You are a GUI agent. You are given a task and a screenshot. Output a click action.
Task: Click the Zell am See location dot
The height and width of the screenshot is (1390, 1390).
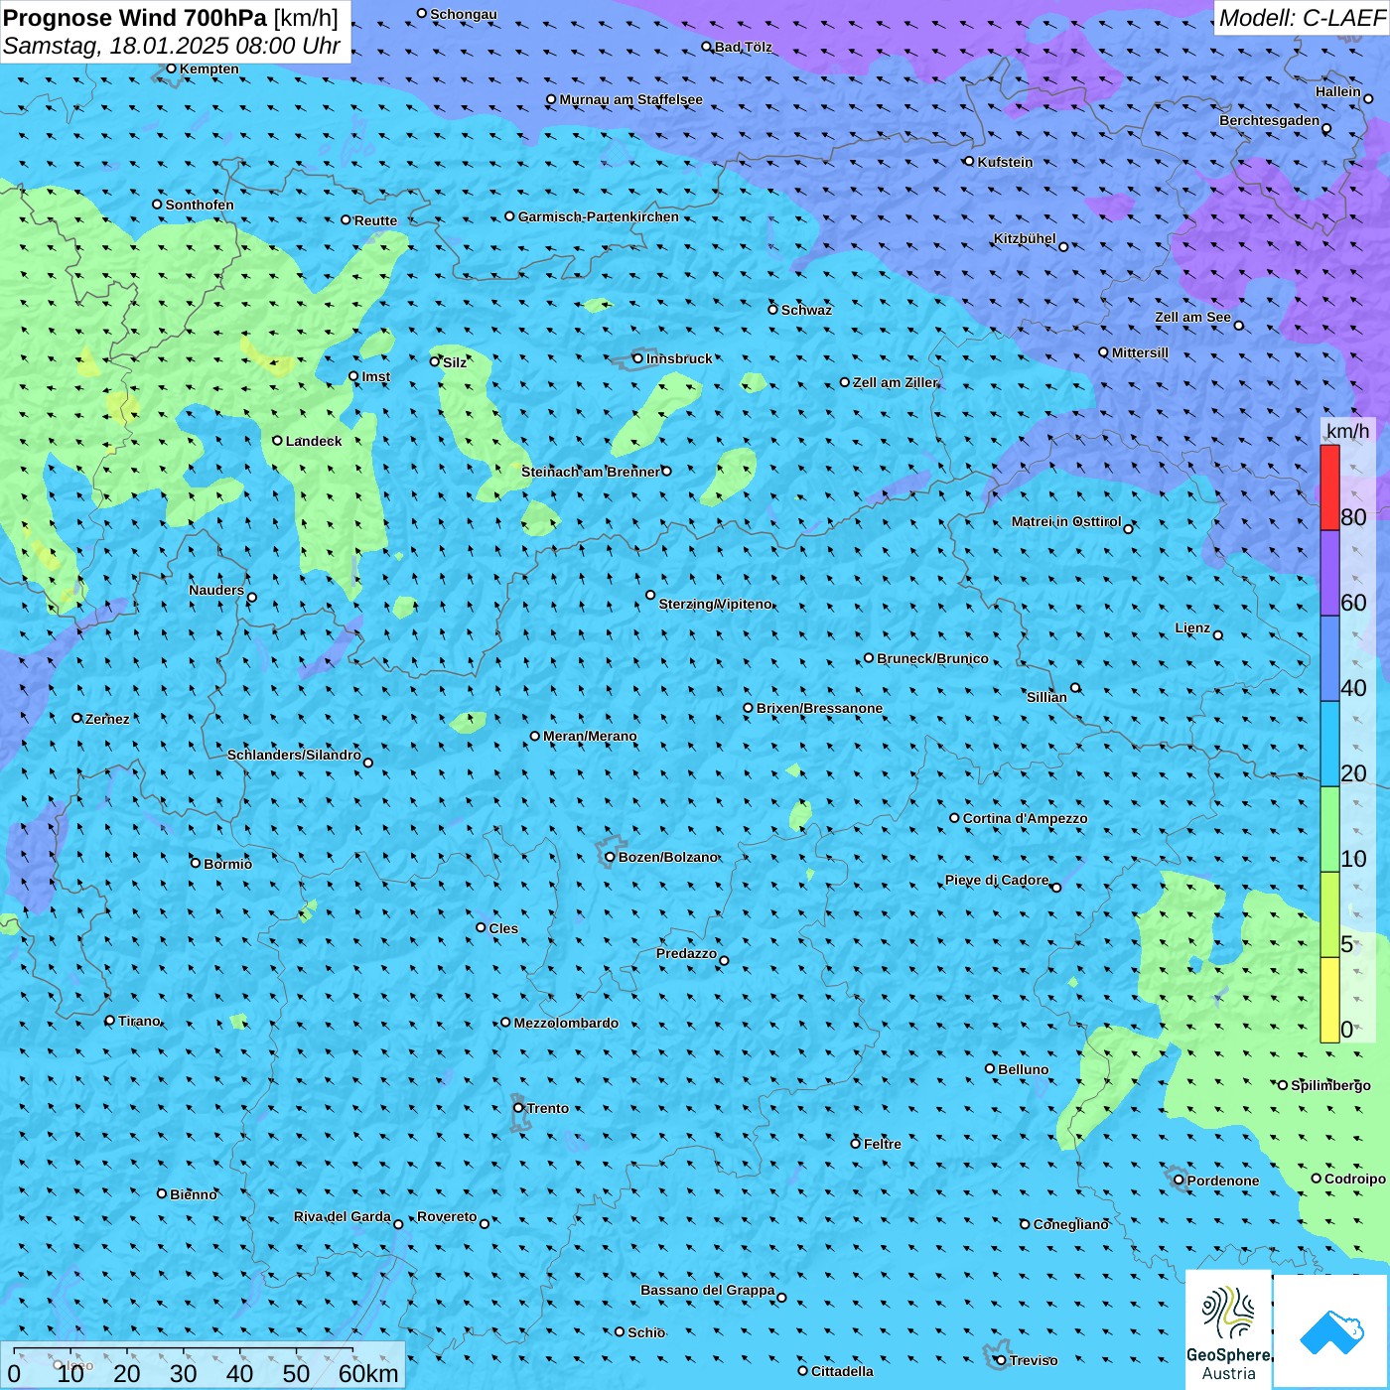click(x=1238, y=326)
